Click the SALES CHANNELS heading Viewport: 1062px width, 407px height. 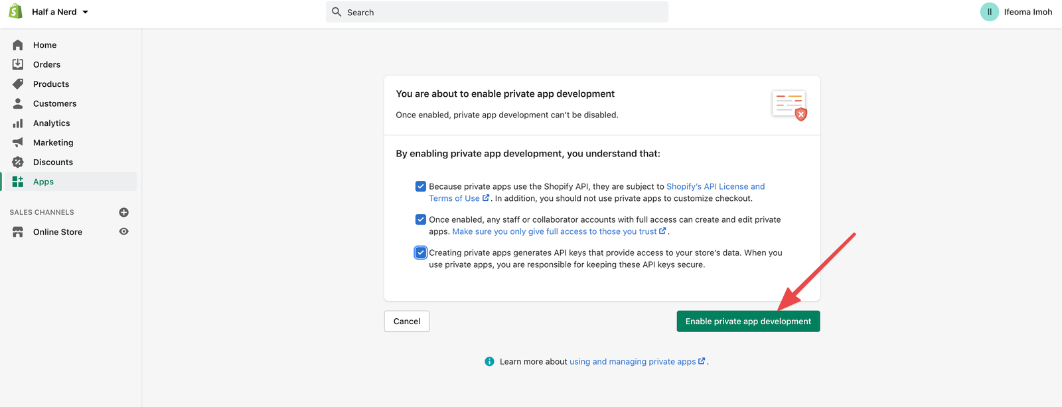tap(42, 212)
